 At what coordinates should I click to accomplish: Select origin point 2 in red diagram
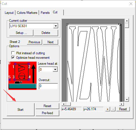pos(28,64)
